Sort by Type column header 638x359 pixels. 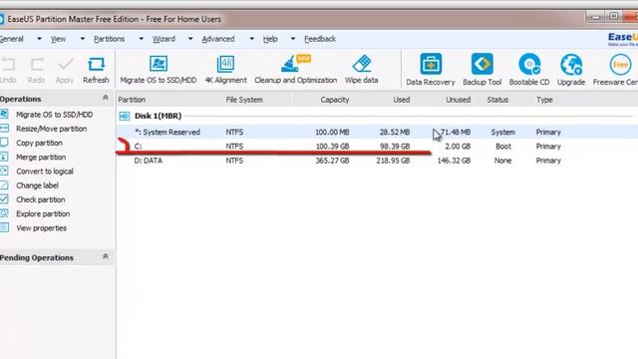pyautogui.click(x=544, y=100)
